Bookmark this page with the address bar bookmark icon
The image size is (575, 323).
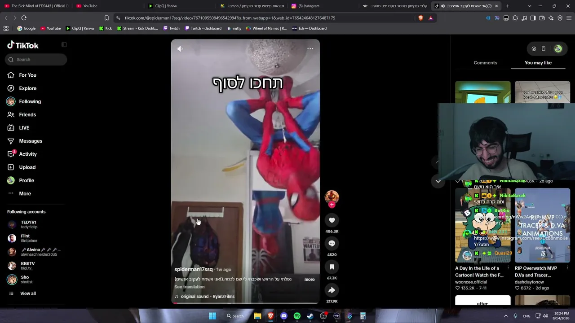point(106,18)
